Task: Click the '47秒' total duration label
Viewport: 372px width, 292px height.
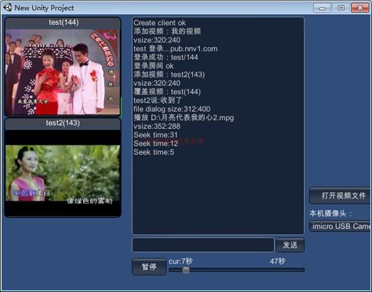Action: pyautogui.click(x=277, y=261)
